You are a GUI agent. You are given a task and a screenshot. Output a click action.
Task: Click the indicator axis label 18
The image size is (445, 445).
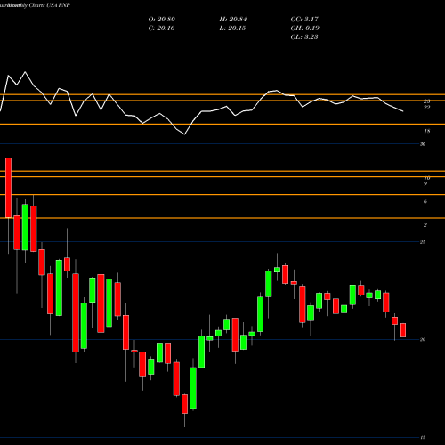[426, 131]
